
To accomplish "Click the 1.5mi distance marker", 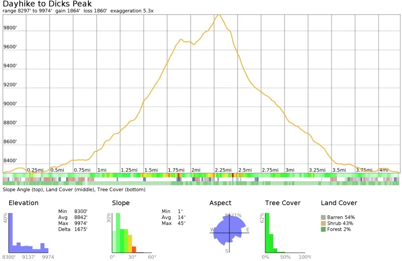I will 151,170.
